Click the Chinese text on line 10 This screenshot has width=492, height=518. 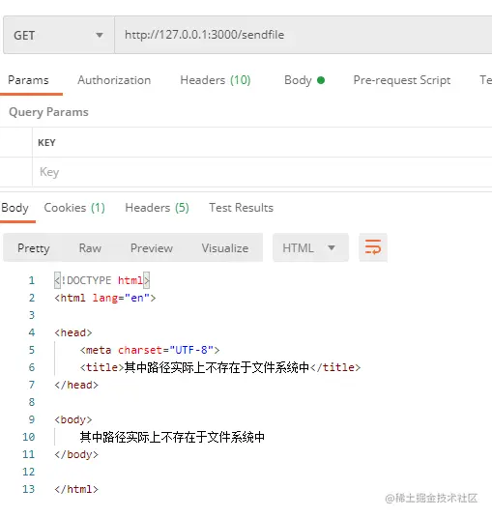coord(172,437)
